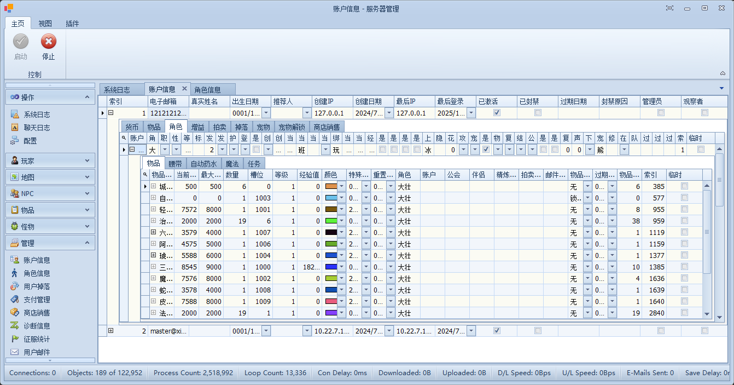Open 出生日期 dropdown for account row 1
Screen dimensions: 734x385
point(266,113)
